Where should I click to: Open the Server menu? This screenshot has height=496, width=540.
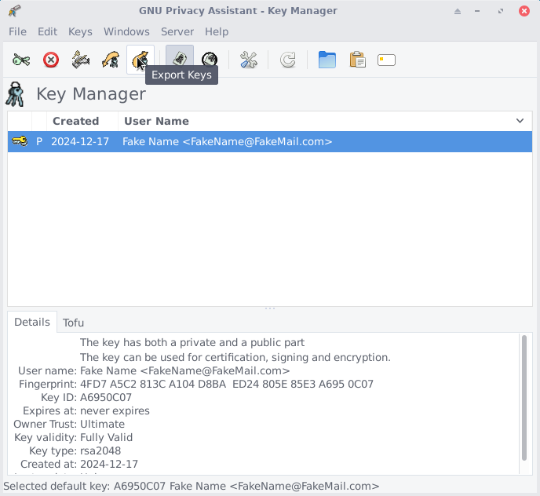coord(177,31)
